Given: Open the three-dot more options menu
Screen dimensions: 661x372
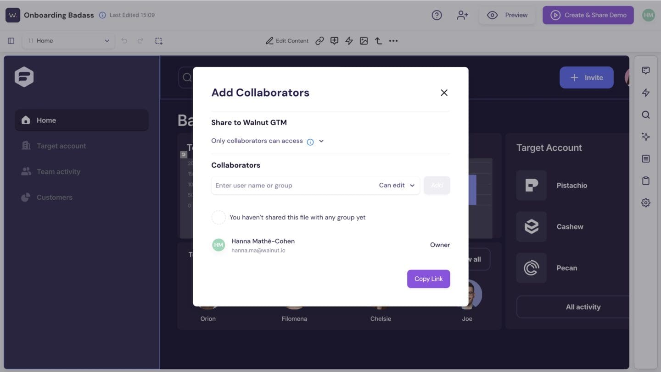Looking at the screenshot, I should click(x=393, y=41).
